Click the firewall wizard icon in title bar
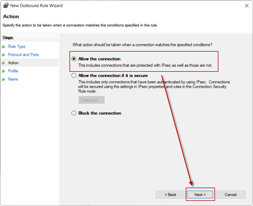This screenshot has height=206, width=253. (x=6, y=6)
